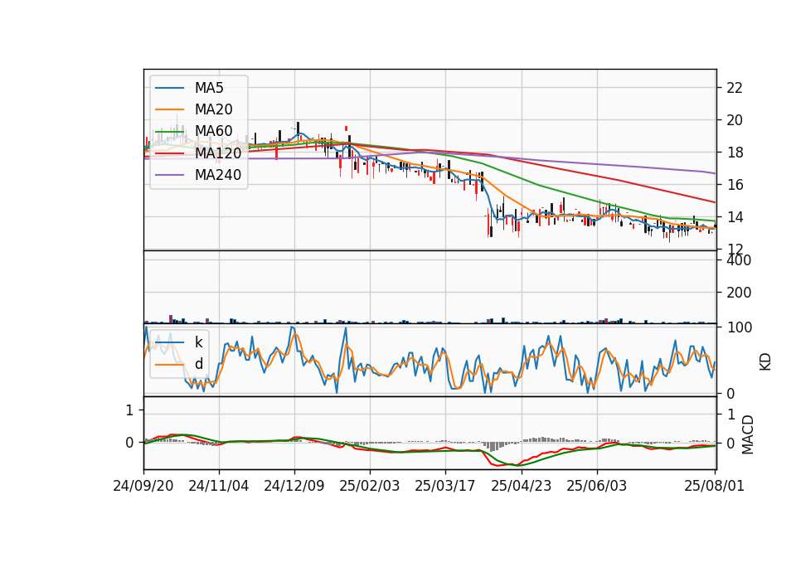Click the price axis value 20

pyautogui.click(x=735, y=120)
